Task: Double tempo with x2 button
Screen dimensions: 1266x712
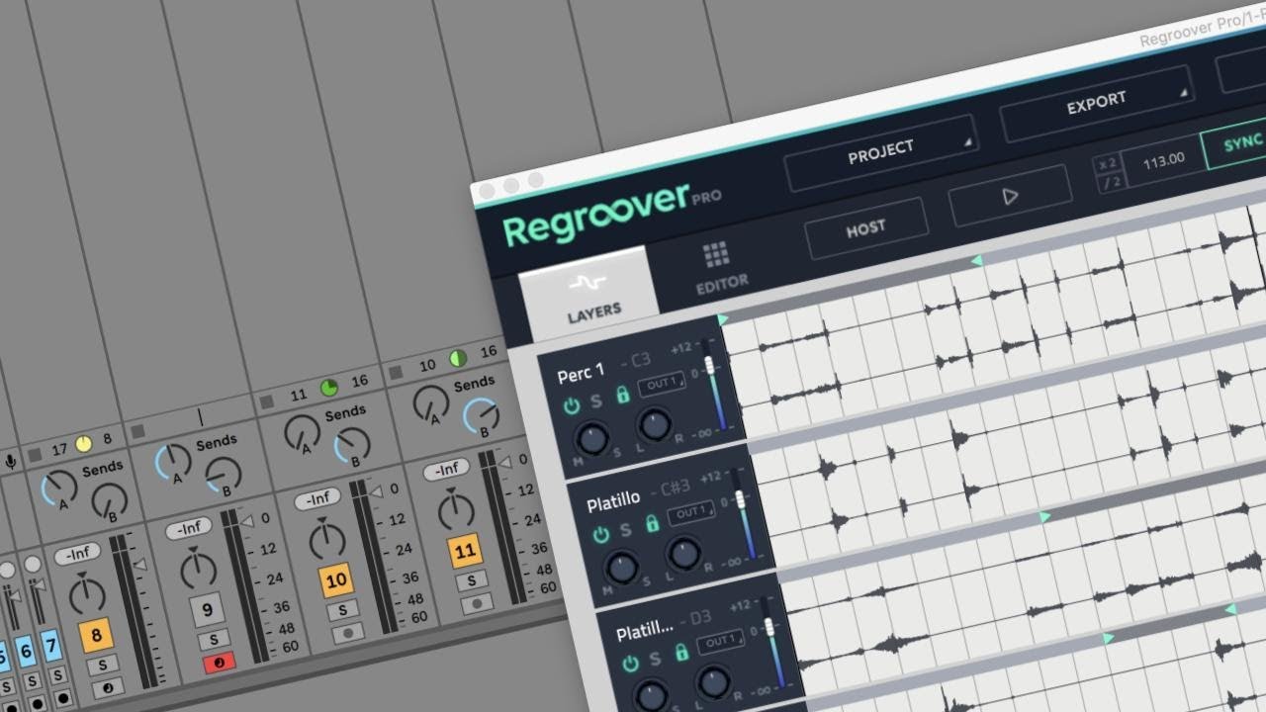Action: (x=1109, y=164)
